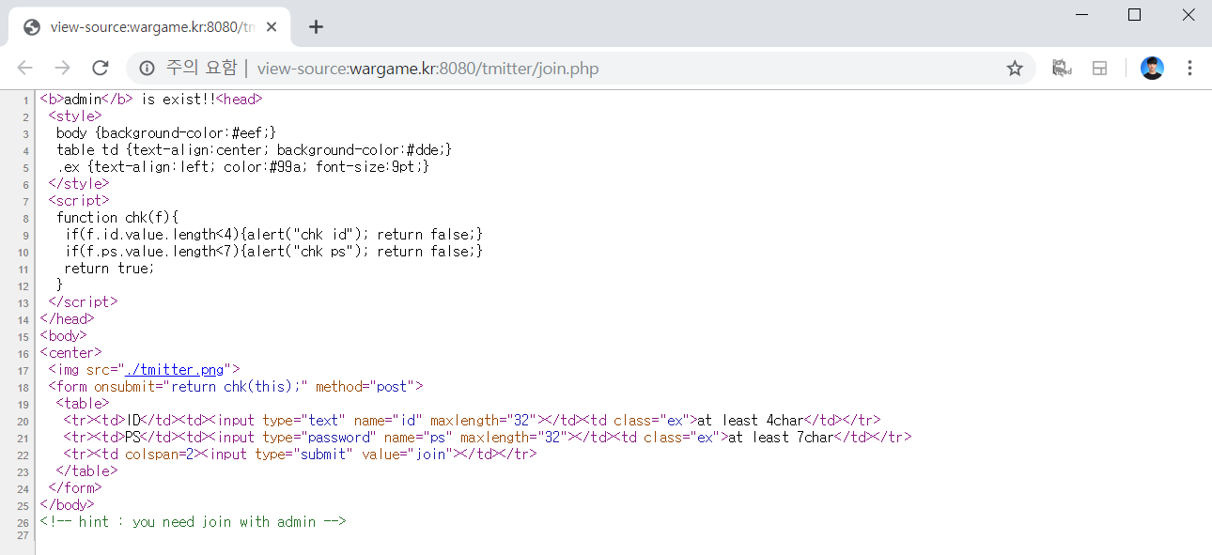Click '<center>' tag line
Screen dimensions: 1212x555
point(70,352)
